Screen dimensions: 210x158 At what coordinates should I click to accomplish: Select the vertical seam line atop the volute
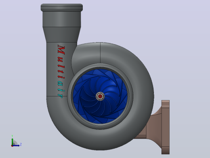(100, 53)
